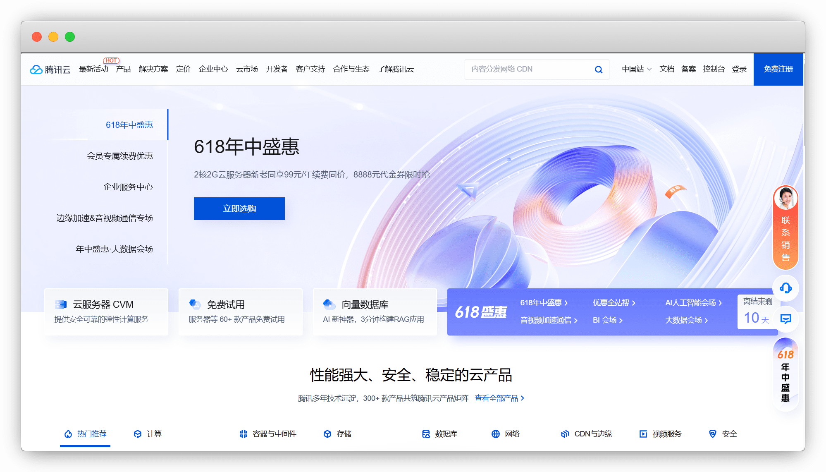Viewport: 826px width, 472px height.
Task: Click the search magnifier icon
Action: tap(598, 69)
